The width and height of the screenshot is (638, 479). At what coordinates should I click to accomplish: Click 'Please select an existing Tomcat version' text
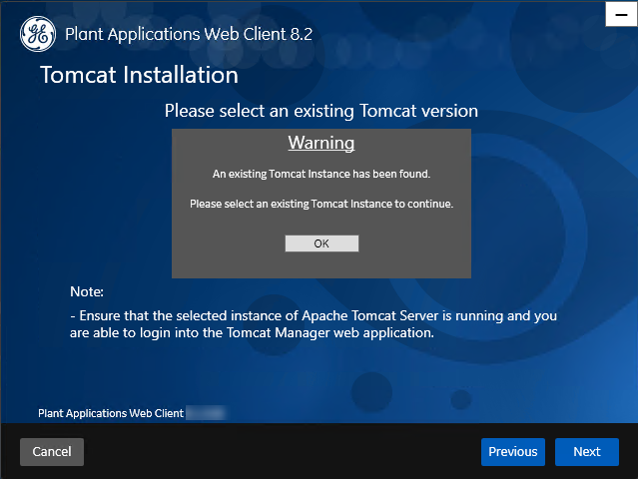click(321, 111)
